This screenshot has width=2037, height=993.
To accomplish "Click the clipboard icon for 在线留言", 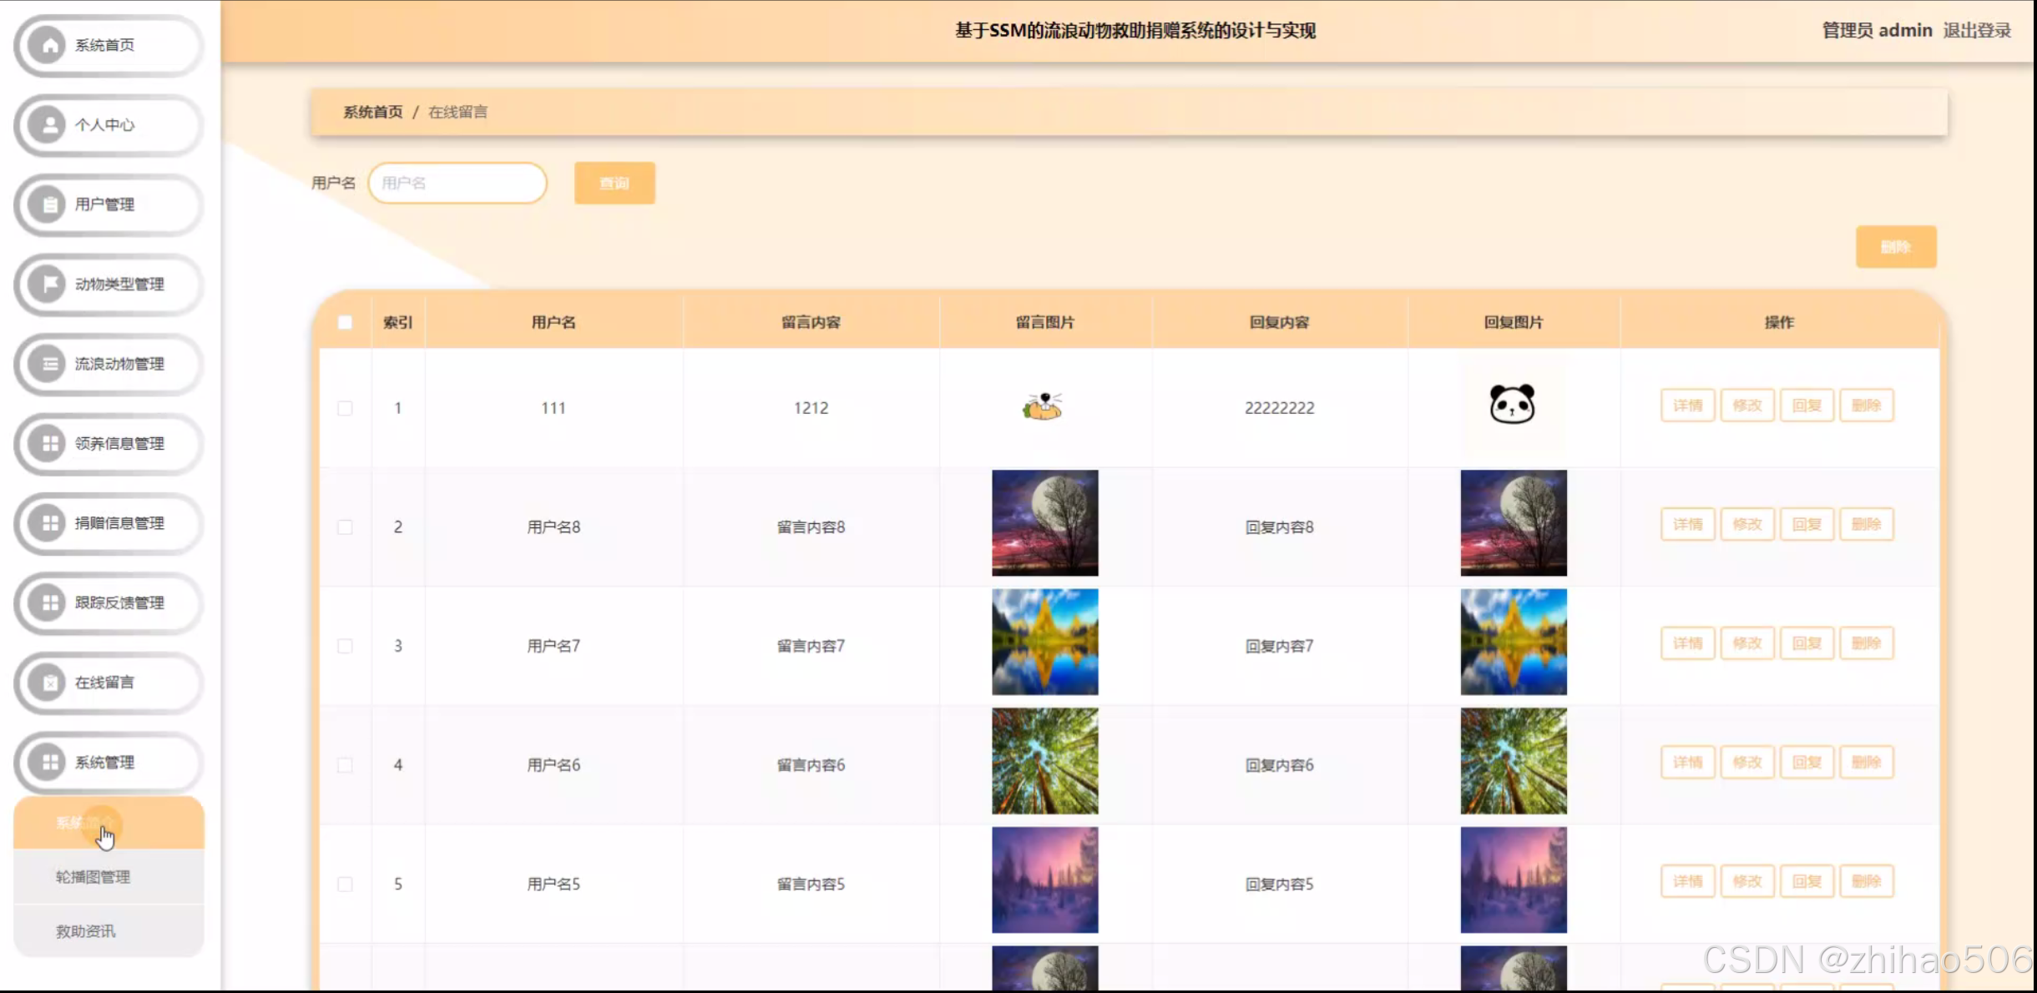I will 49,683.
